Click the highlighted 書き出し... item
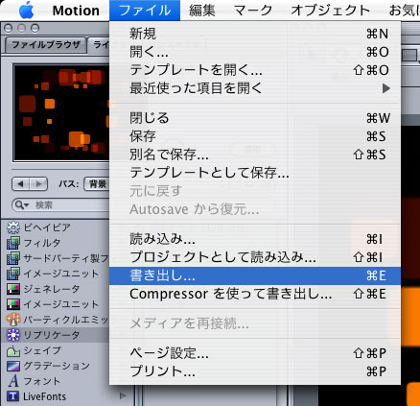The image size is (420, 406). click(x=255, y=275)
